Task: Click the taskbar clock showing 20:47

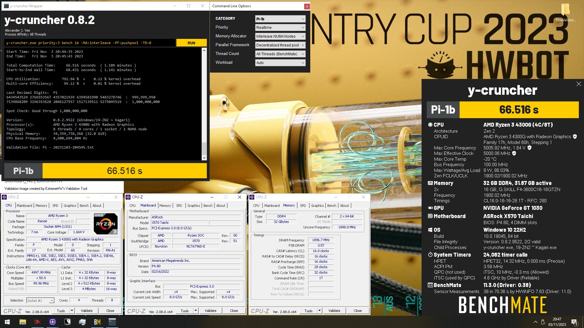Action: coord(557,322)
